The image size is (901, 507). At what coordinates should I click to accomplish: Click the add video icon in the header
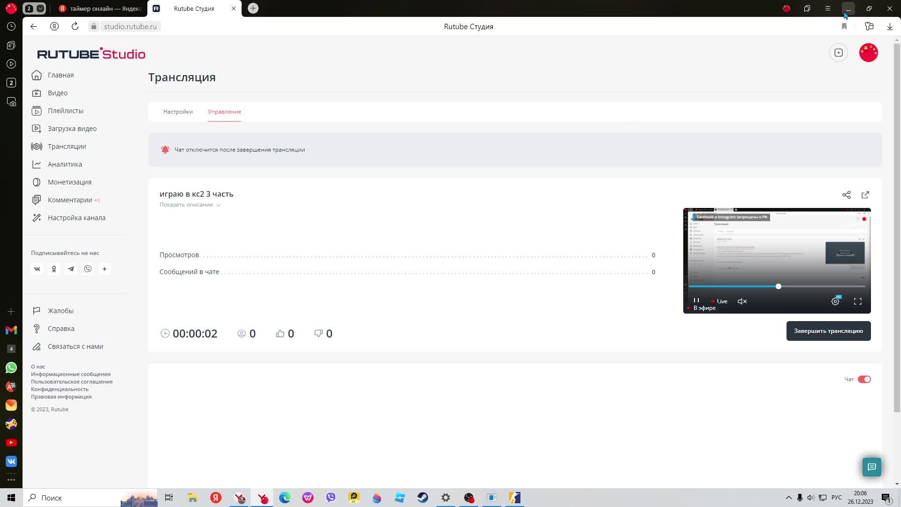coord(838,53)
